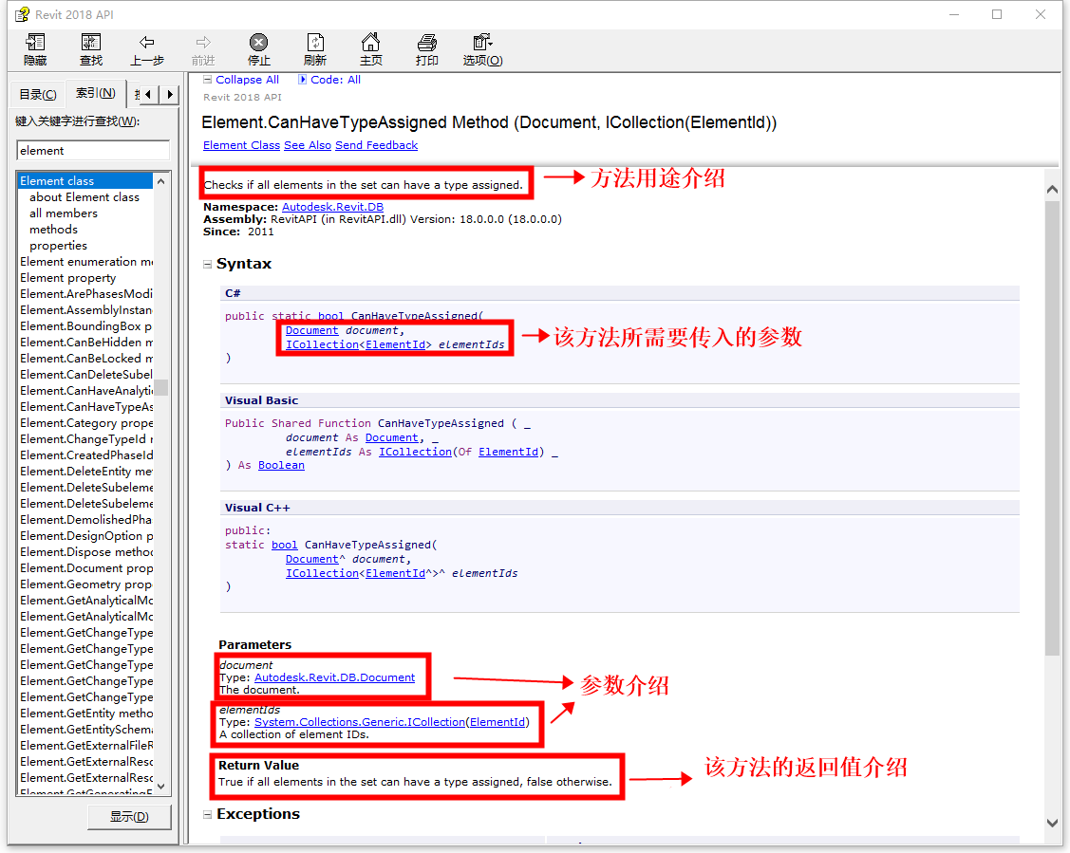Select Element.Category property index entry
Viewport: 1070px width, 853px height.
click(84, 423)
